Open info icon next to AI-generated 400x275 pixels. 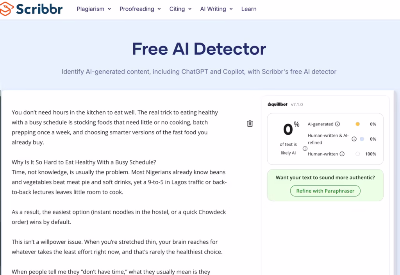click(x=337, y=124)
